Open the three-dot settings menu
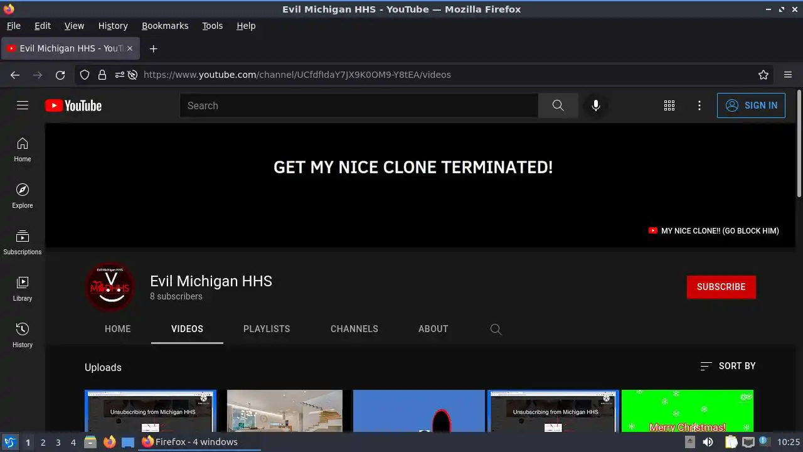This screenshot has height=452, width=803. (699, 105)
